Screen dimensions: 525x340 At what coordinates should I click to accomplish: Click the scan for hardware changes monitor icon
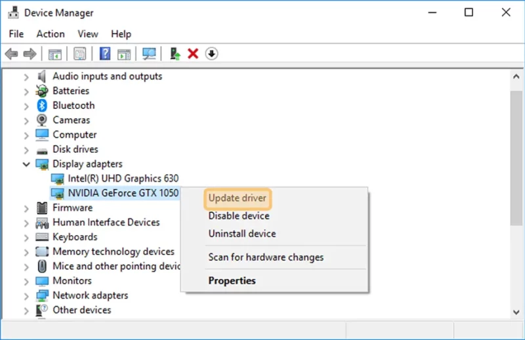pyautogui.click(x=149, y=54)
